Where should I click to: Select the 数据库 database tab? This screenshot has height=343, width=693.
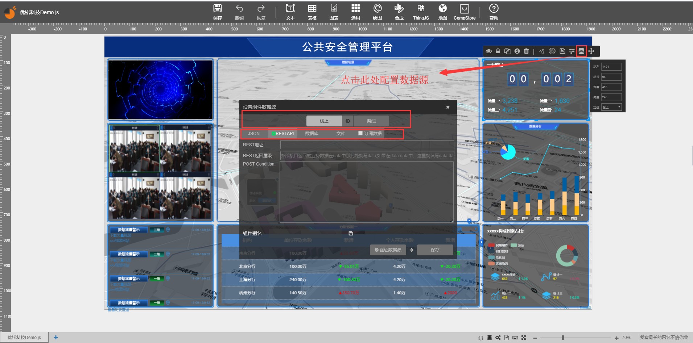coord(312,134)
